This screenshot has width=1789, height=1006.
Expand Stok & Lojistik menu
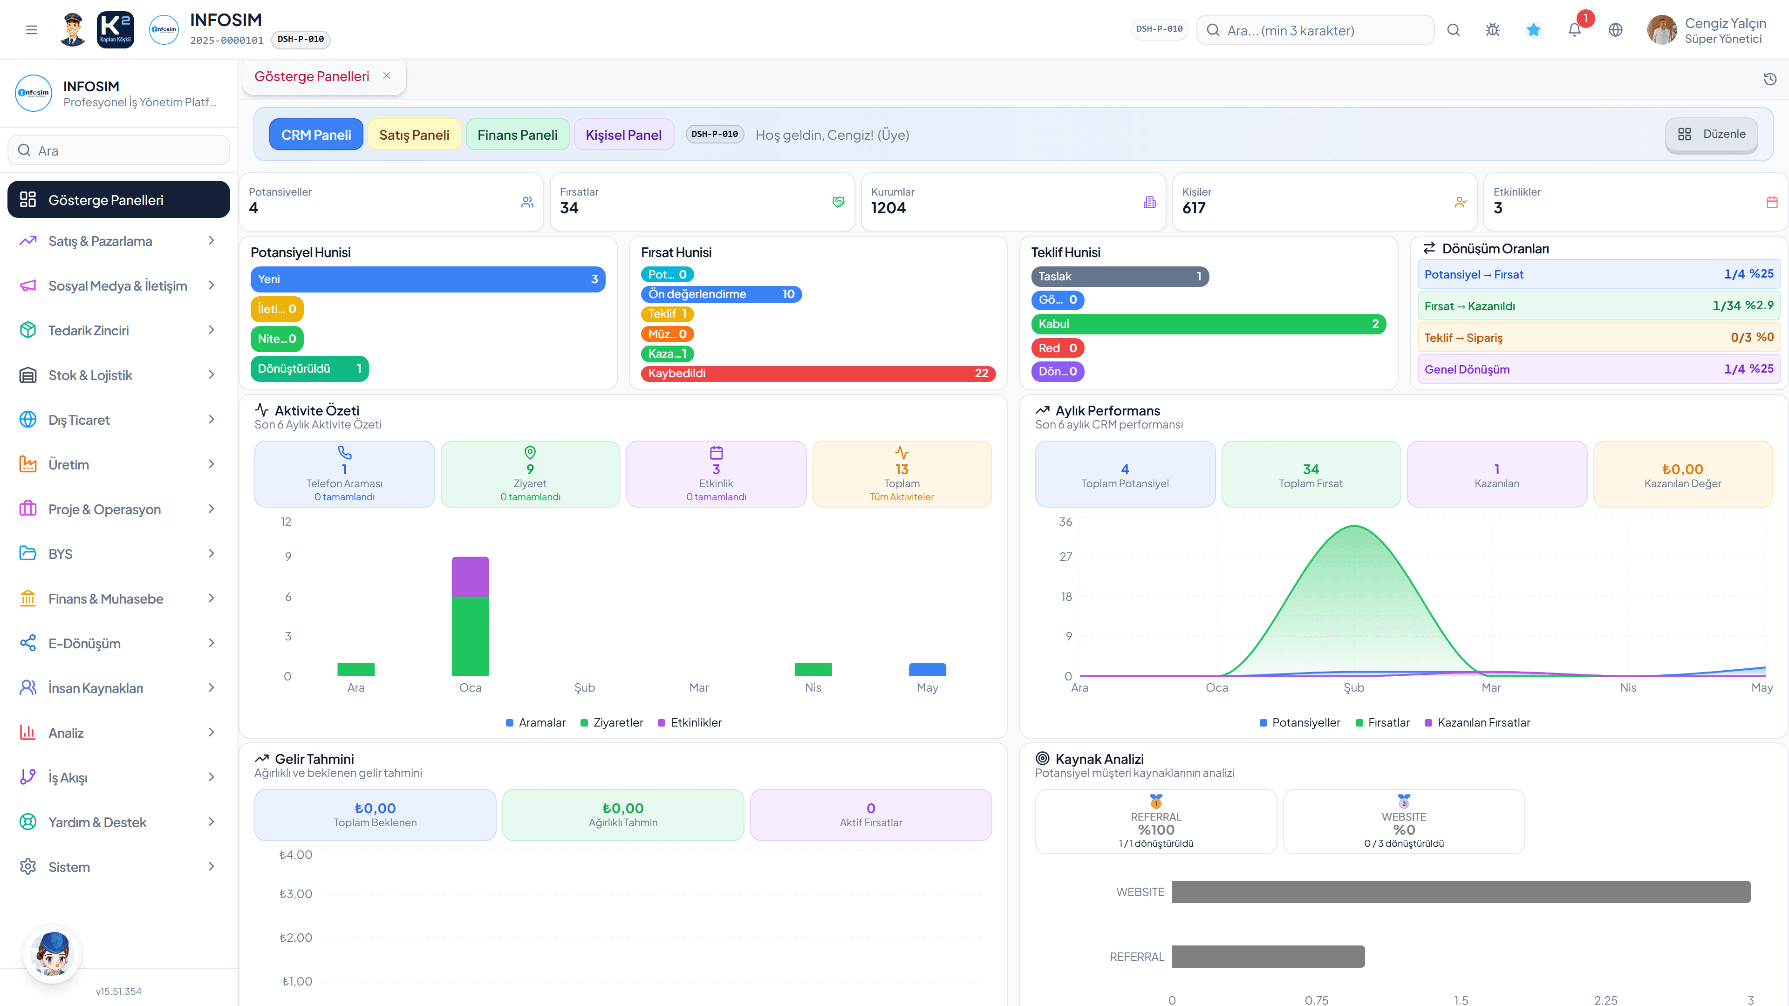tap(118, 375)
